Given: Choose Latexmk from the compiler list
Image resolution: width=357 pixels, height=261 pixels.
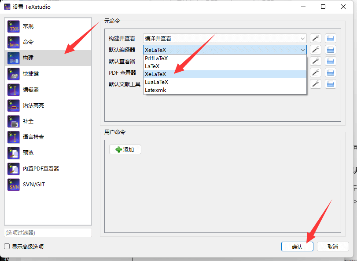Looking at the screenshot, I should [225, 90].
